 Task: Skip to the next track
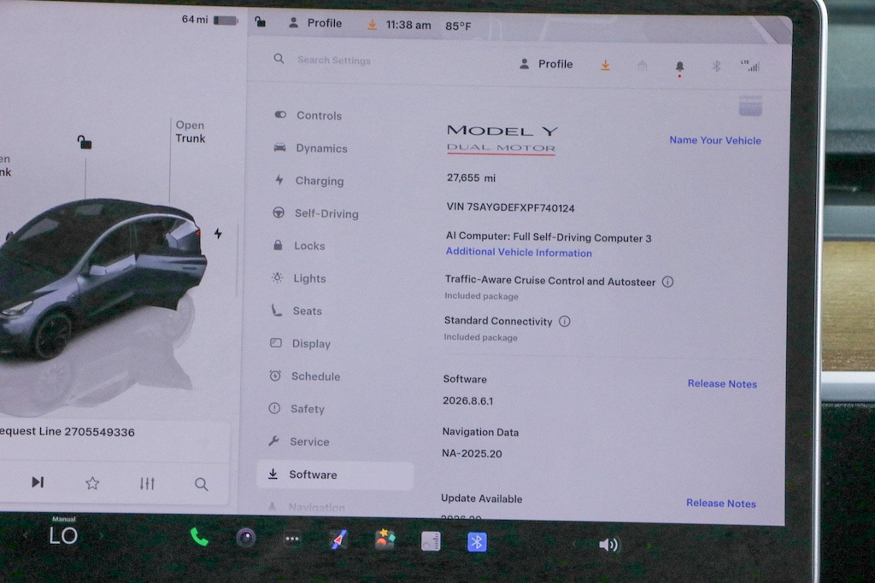[38, 482]
